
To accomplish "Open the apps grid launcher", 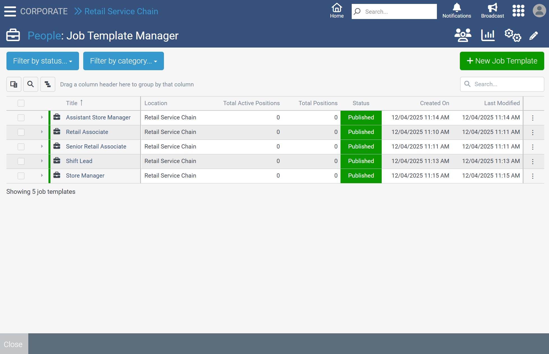I will (x=518, y=11).
